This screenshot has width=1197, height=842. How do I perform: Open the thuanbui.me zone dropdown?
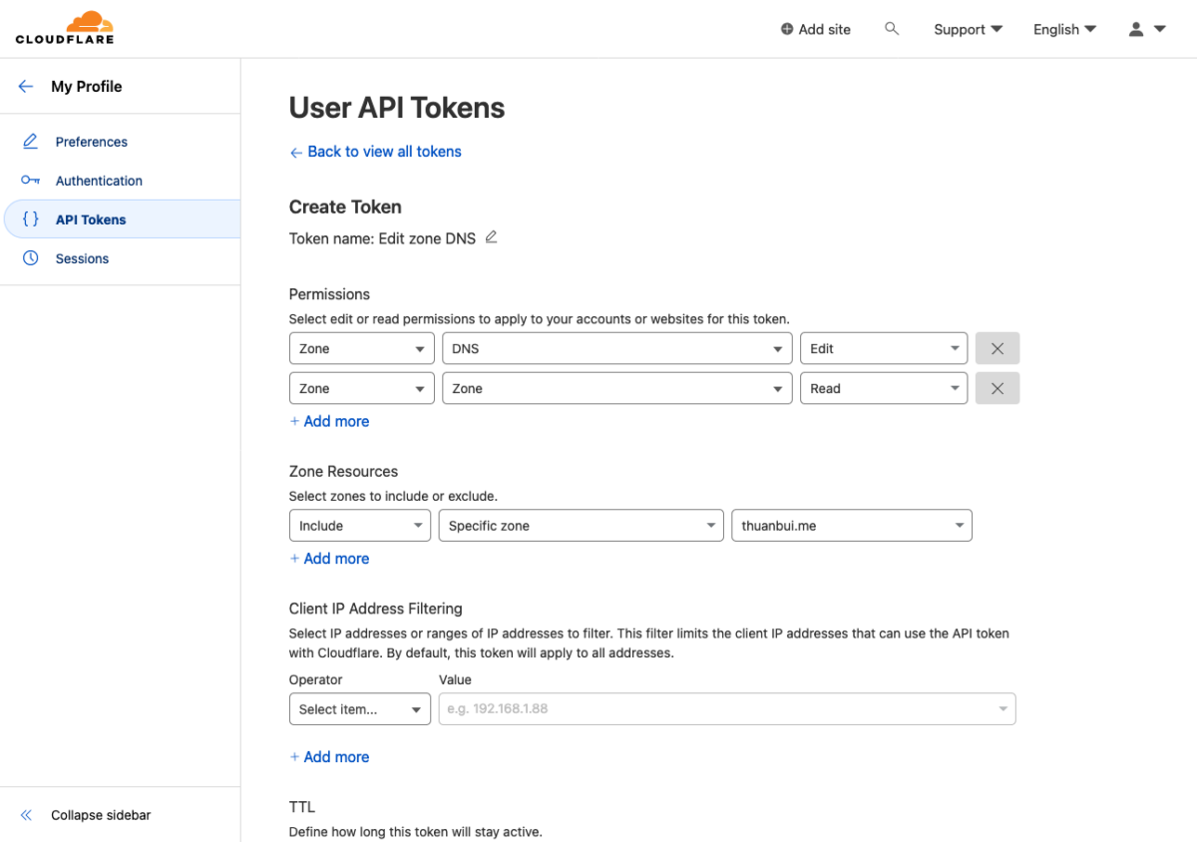click(851, 526)
